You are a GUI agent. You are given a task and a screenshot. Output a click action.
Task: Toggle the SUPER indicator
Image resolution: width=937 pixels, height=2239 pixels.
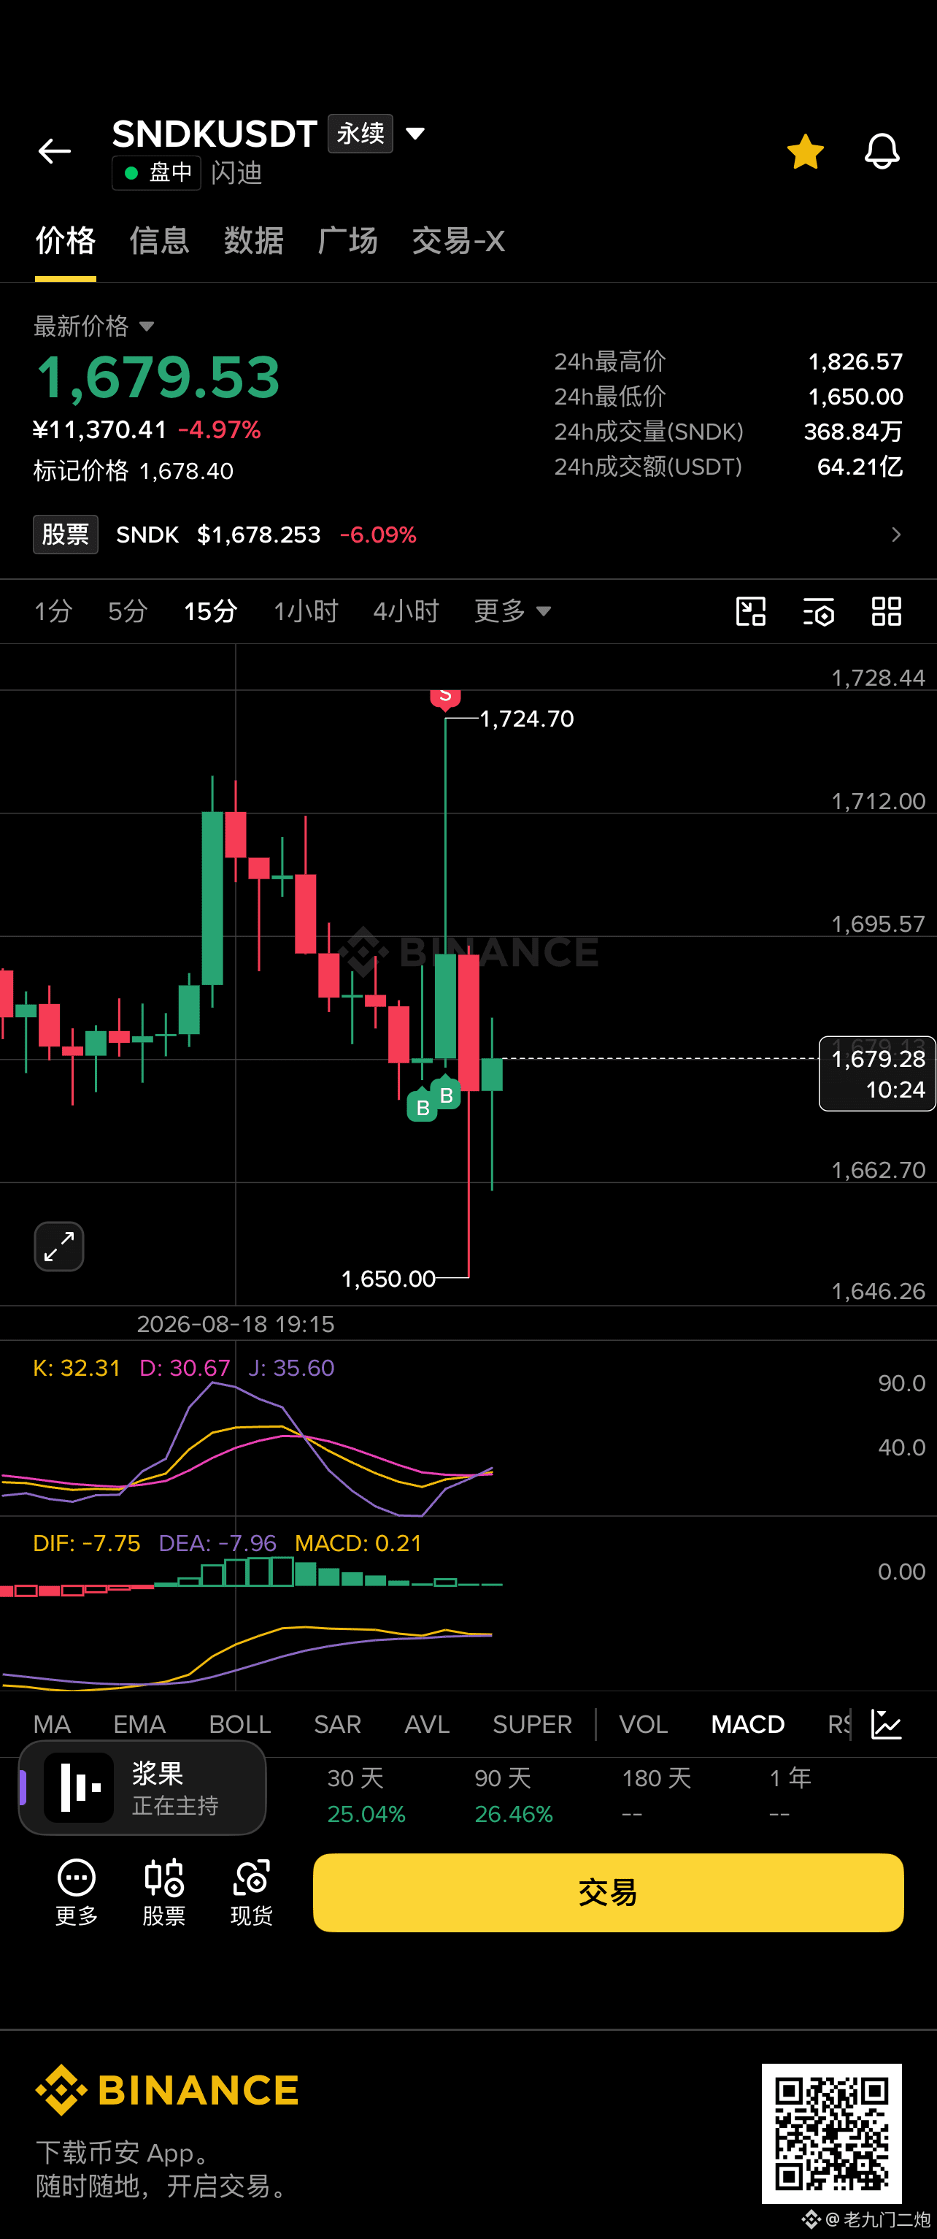coord(532,1724)
